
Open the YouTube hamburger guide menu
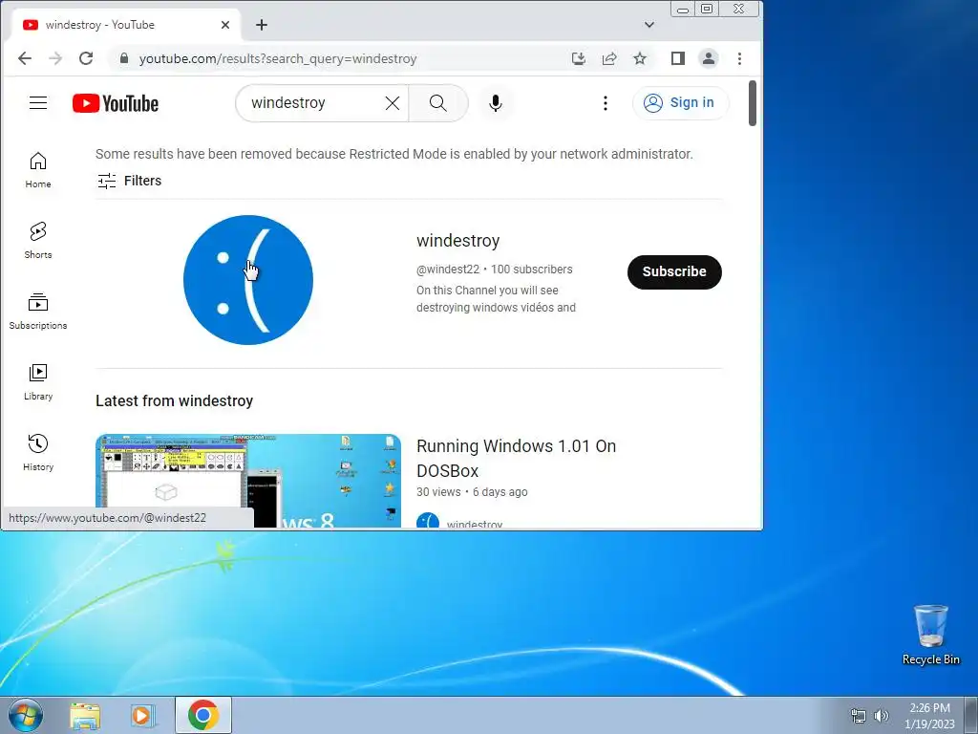tap(38, 103)
